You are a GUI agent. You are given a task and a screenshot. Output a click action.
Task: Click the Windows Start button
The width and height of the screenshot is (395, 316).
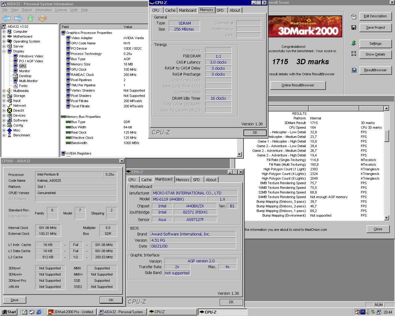(x=9, y=312)
